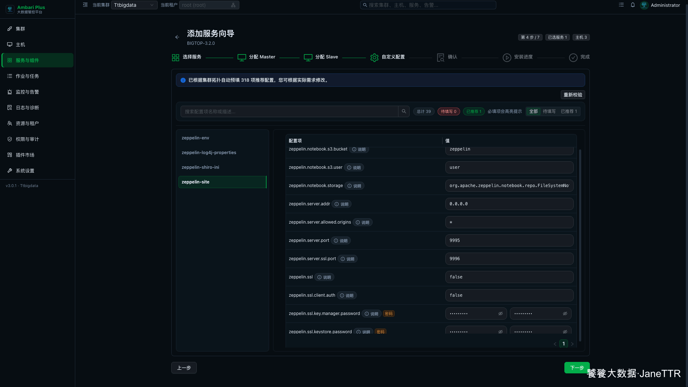Click the Ambari Plus logo
Image resolution: width=688 pixels, height=387 pixels.
coord(10,9)
